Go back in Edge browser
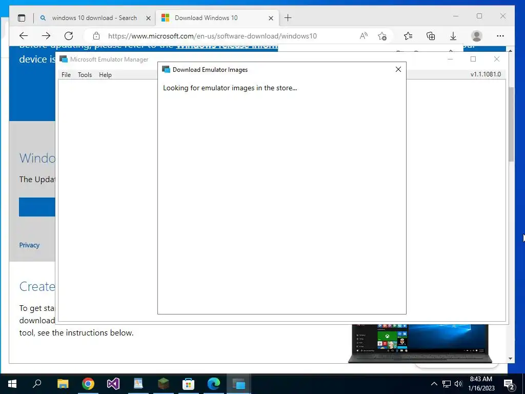 (x=24, y=36)
